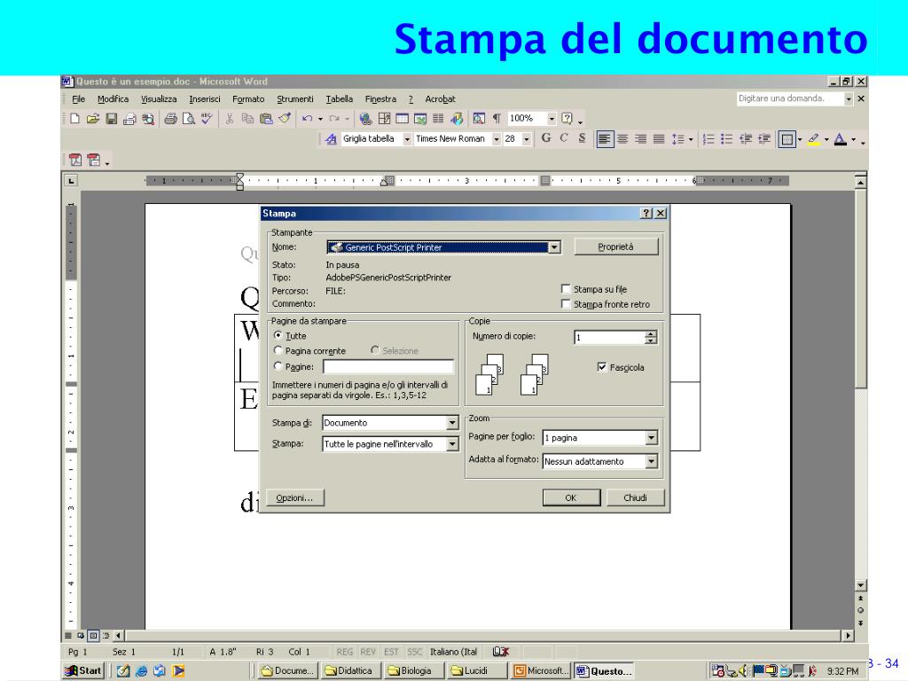The width and height of the screenshot is (908, 681).
Task: Click the Pagine range input field
Action: (x=388, y=366)
